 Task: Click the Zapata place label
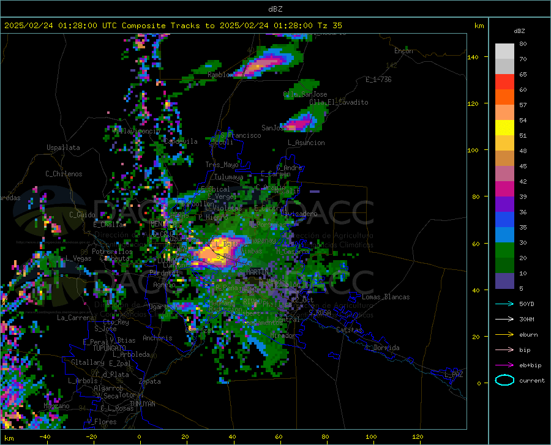coord(150,381)
